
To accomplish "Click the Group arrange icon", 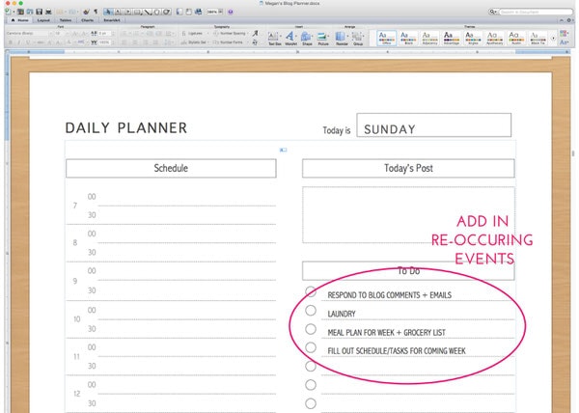I will 358,37.
